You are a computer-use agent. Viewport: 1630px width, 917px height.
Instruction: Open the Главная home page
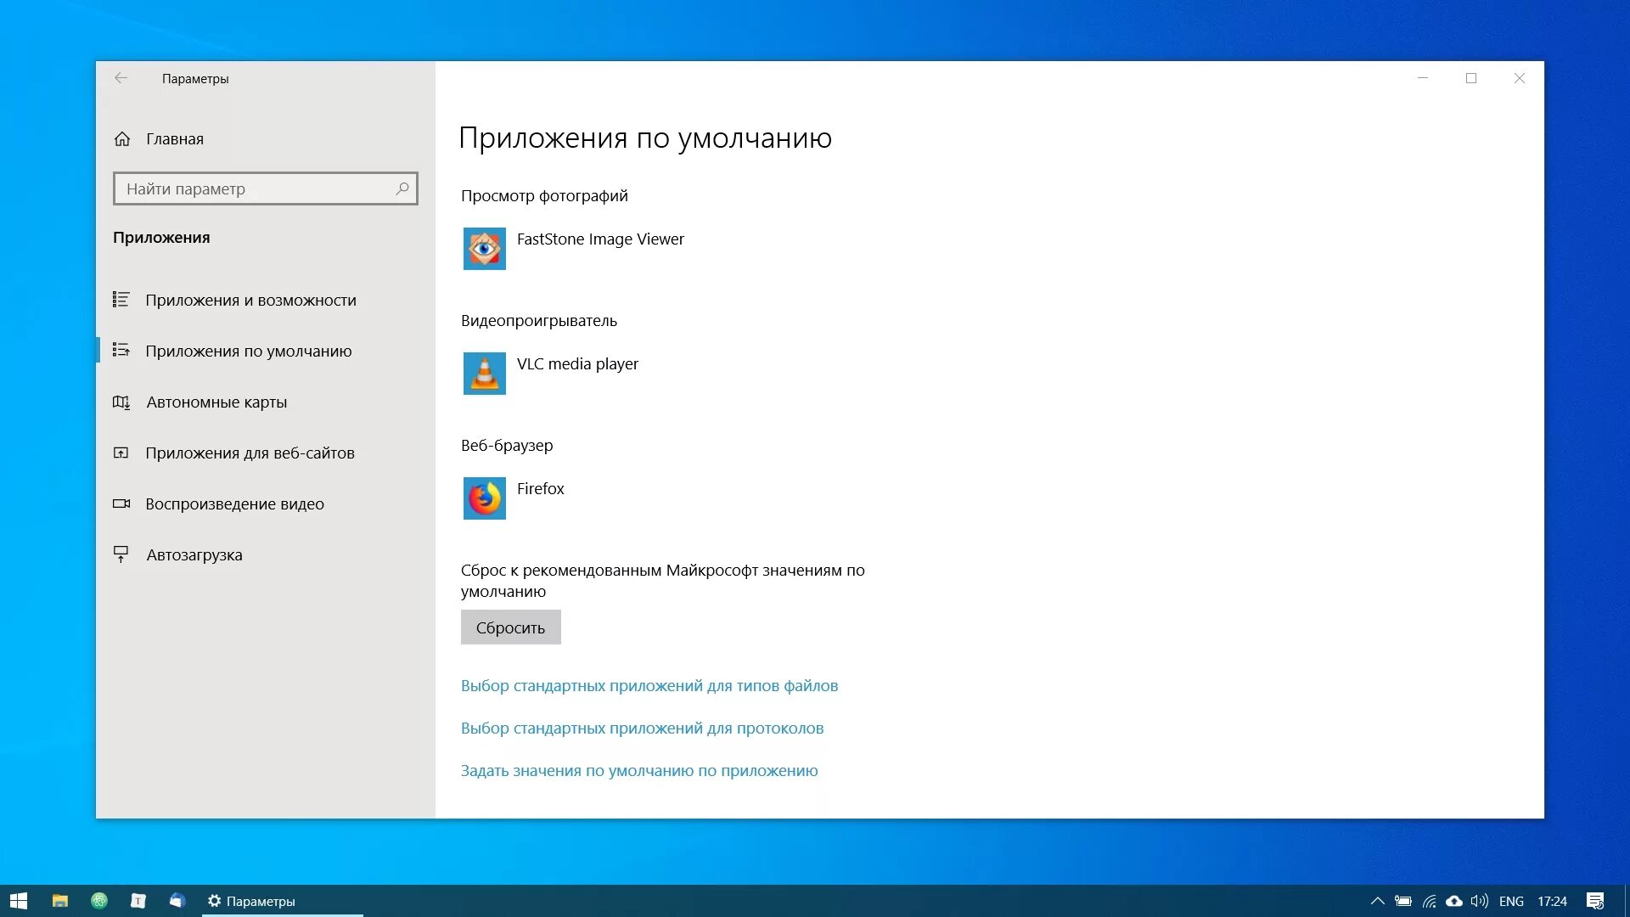tap(160, 138)
